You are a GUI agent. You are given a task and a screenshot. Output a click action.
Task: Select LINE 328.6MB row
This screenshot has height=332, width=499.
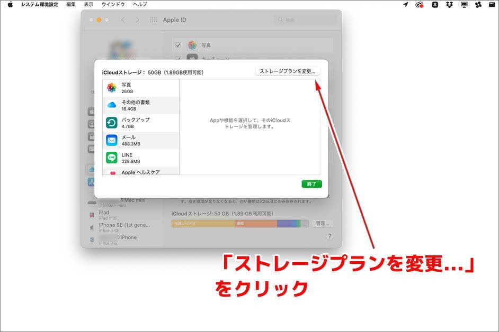[x=141, y=158]
